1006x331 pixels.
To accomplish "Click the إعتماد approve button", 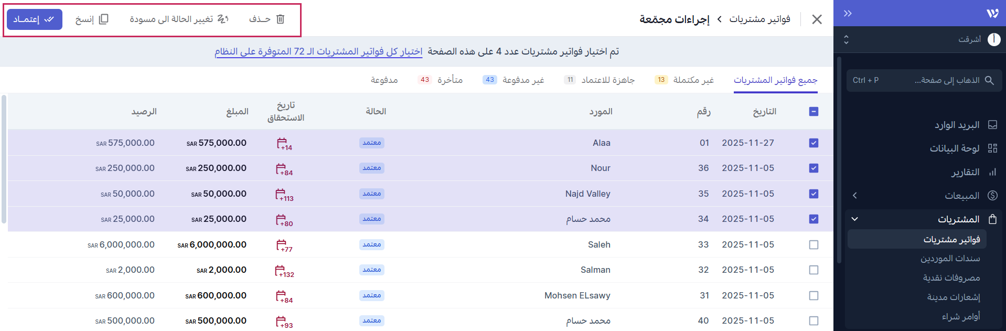I will pyautogui.click(x=34, y=19).
